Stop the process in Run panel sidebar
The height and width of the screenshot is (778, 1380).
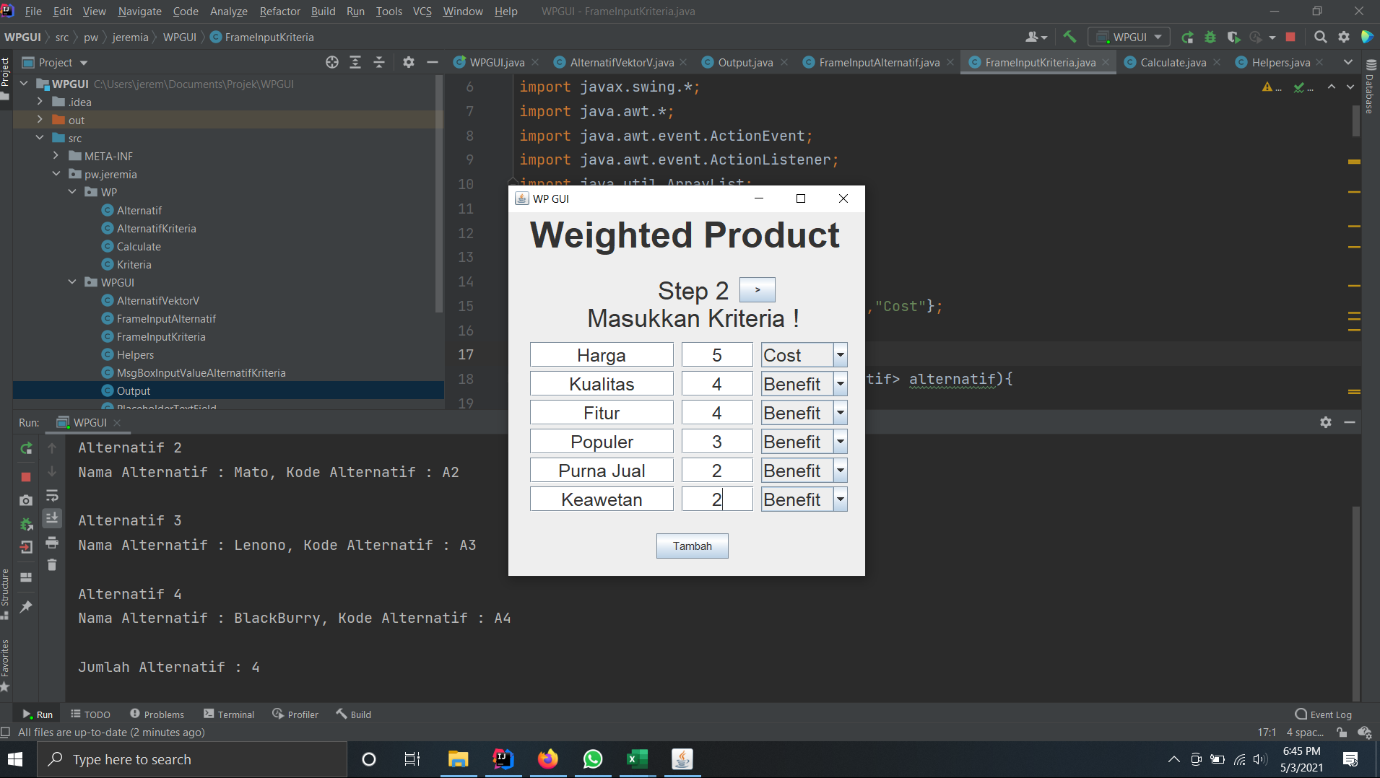26,477
